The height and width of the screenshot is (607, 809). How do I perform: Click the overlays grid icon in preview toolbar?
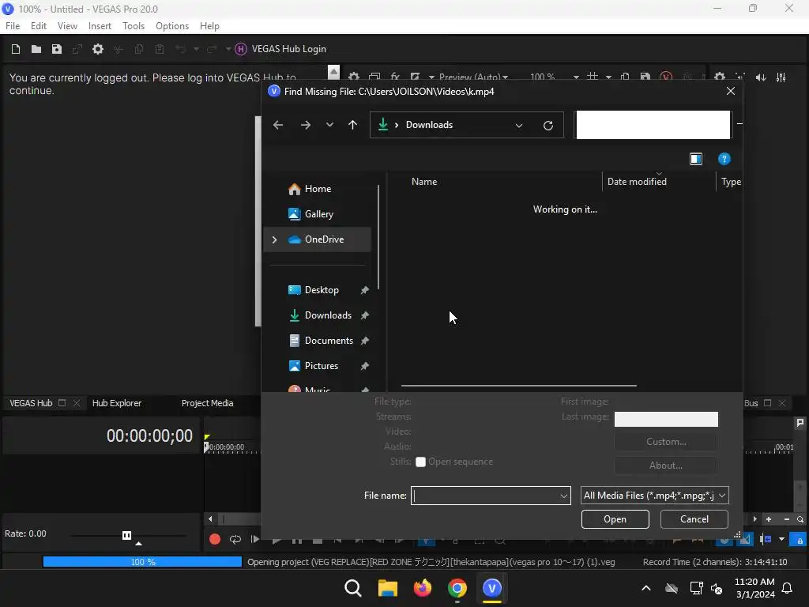[593, 77]
